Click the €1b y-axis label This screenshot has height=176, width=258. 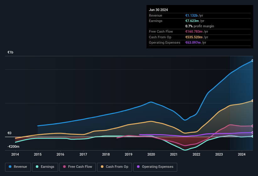click(x=10, y=52)
